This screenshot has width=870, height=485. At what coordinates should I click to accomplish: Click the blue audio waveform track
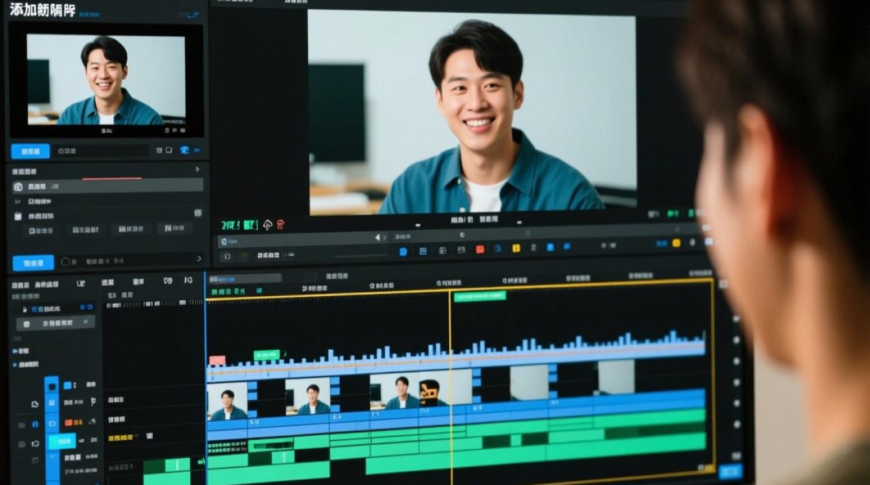456,359
